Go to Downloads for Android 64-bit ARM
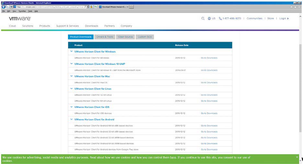Image resolution: width=303 pixels, height=164 pixels. tap(209, 144)
